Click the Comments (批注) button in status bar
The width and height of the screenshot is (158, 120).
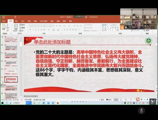point(109,100)
